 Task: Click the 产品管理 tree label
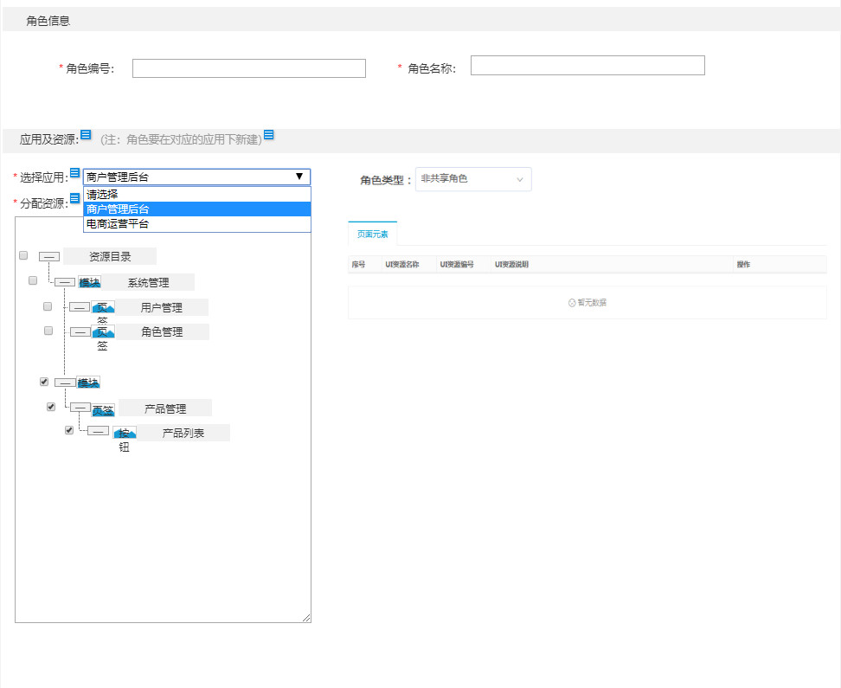tap(165, 408)
